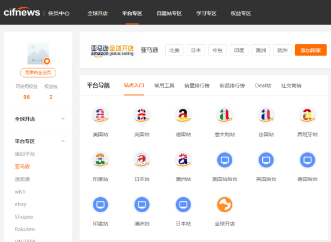The width and height of the screenshot is (331, 242).
Task: Open the Amazon 德国站 site icon
Action: point(183,115)
